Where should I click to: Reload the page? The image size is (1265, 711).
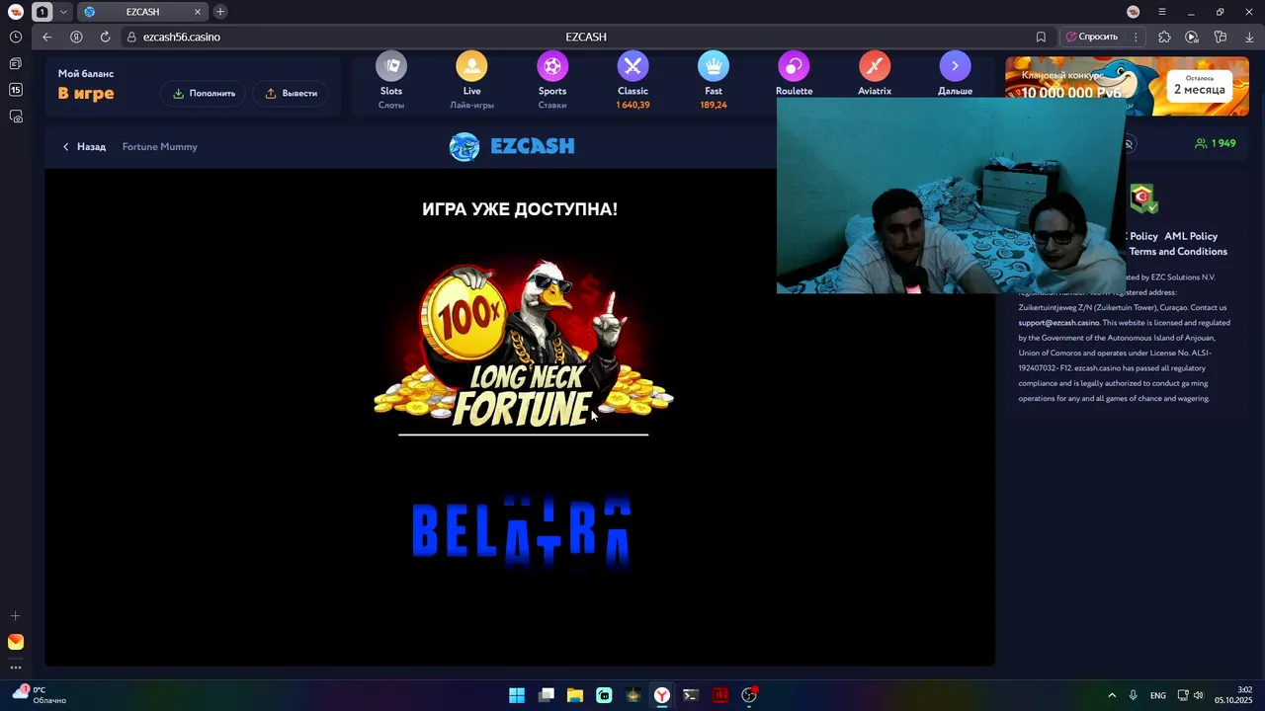tap(105, 37)
